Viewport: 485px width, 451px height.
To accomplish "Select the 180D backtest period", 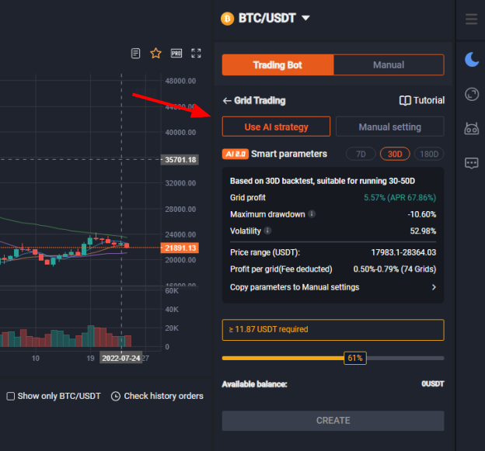I will pos(429,154).
